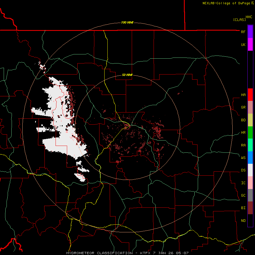Click the HA red legend swatch

250,95
